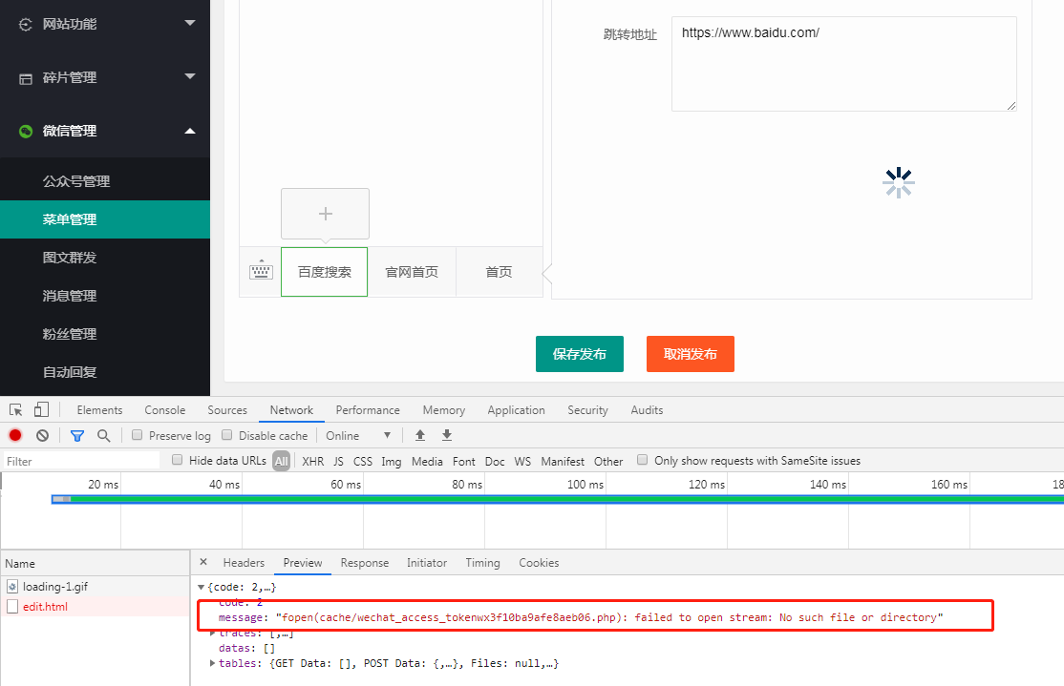
Task: Add submenu with the plus button
Action: coord(325,214)
